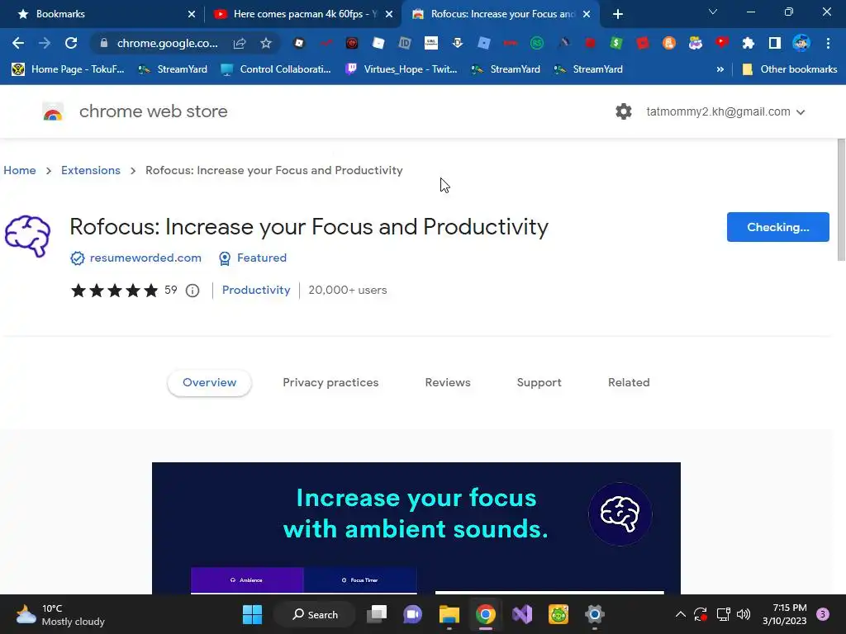The height and width of the screenshot is (634, 846).
Task: Open the clock and date panel
Action: (785, 614)
